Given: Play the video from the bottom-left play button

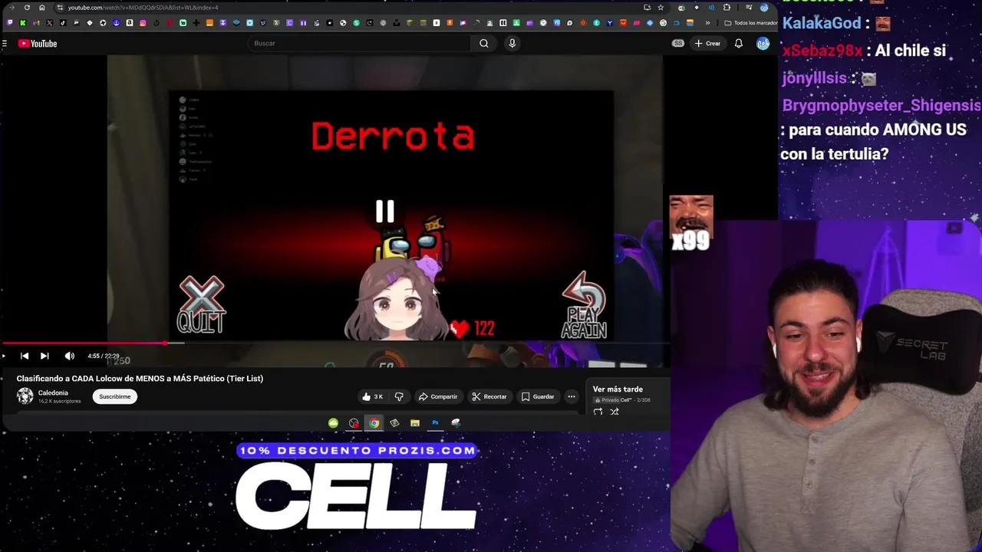Looking at the screenshot, I should tap(4, 356).
